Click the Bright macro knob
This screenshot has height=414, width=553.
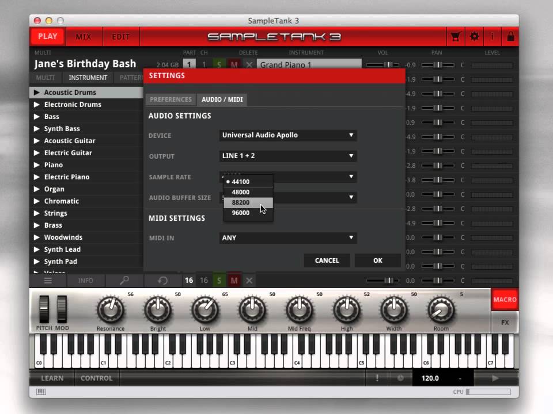[x=158, y=310]
